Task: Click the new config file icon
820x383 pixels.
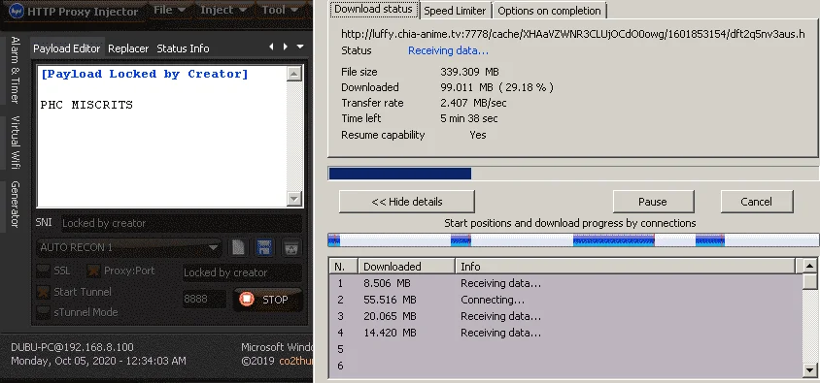Action: pos(238,247)
